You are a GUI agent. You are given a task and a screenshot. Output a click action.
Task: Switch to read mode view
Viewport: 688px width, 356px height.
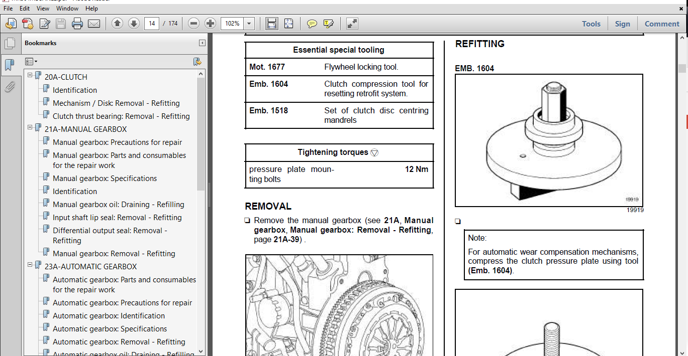click(x=352, y=24)
